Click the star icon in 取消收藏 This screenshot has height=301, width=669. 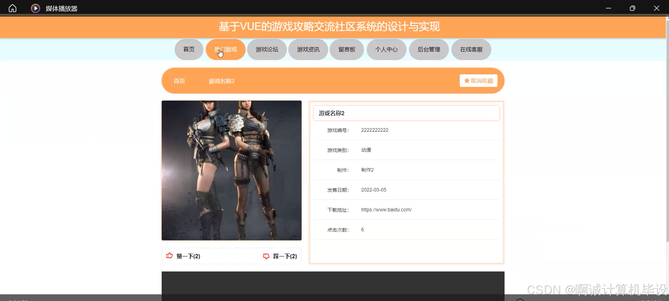point(467,81)
